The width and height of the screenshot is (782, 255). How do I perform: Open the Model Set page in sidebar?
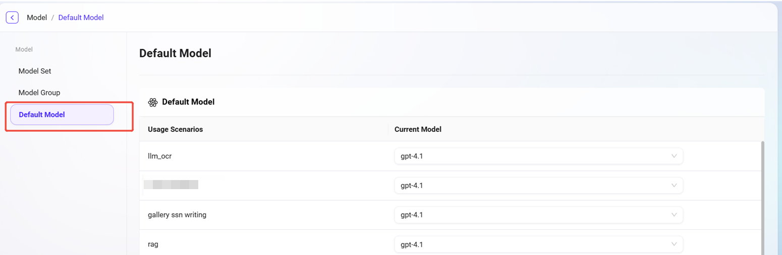pyautogui.click(x=35, y=71)
